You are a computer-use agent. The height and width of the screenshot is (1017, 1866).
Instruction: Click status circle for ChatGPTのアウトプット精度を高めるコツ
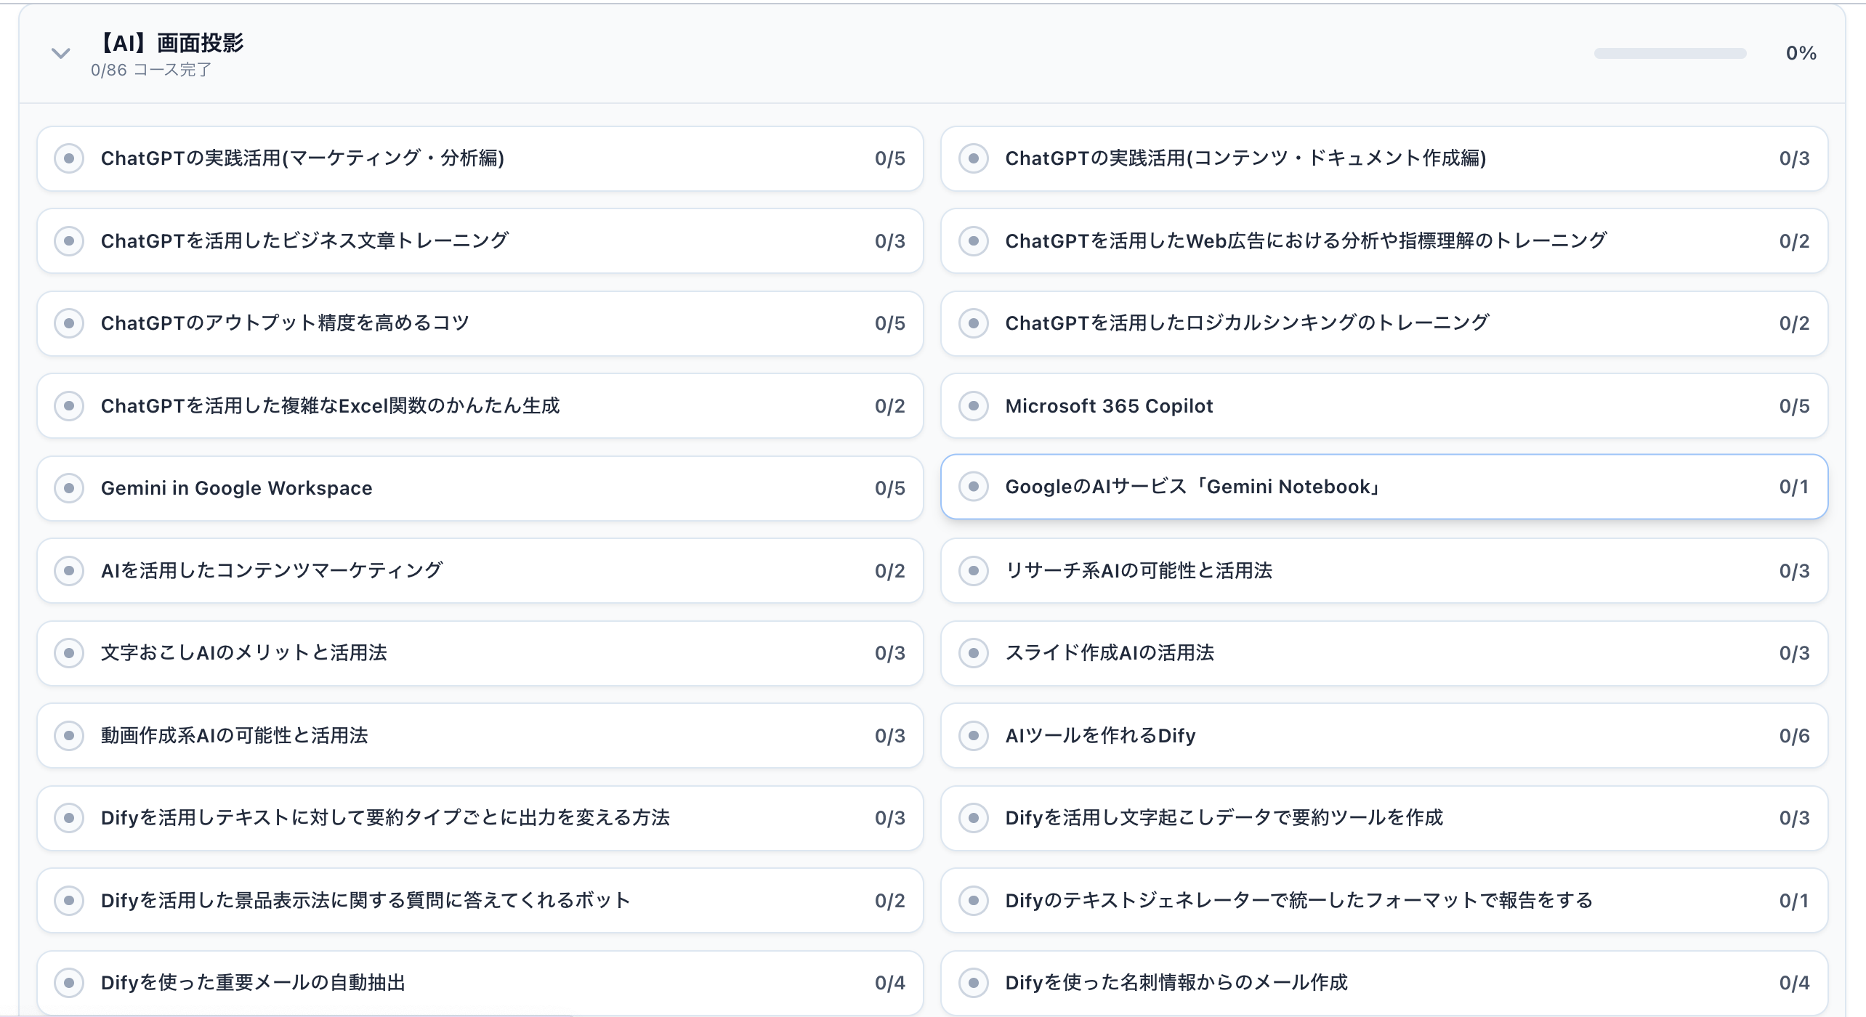pos(69,323)
